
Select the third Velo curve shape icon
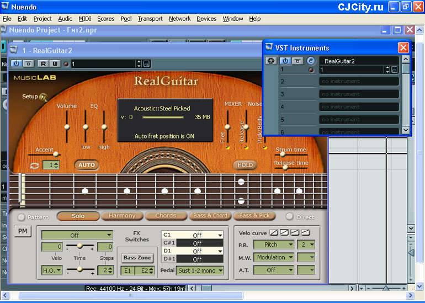click(x=295, y=232)
